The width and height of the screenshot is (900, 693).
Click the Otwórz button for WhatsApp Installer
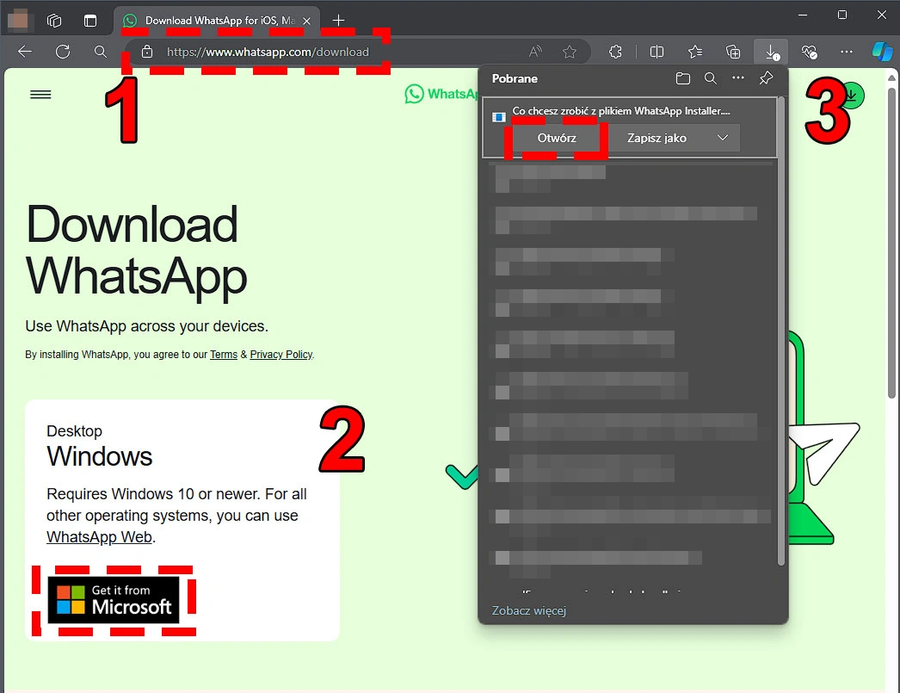(x=557, y=138)
